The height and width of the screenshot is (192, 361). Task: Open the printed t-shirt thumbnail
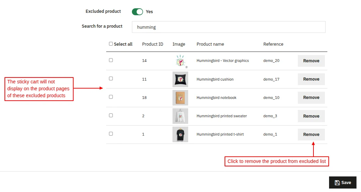pyautogui.click(x=180, y=135)
